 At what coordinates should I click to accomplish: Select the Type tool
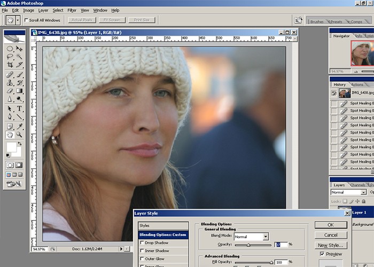tap(19, 109)
